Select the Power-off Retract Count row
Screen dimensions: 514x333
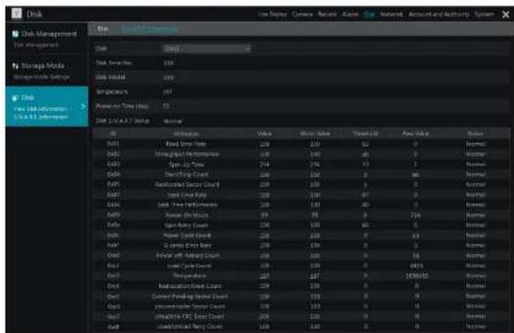301,255
